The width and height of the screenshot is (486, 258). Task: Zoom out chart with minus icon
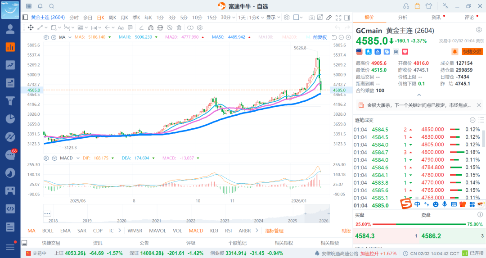(341, 37)
